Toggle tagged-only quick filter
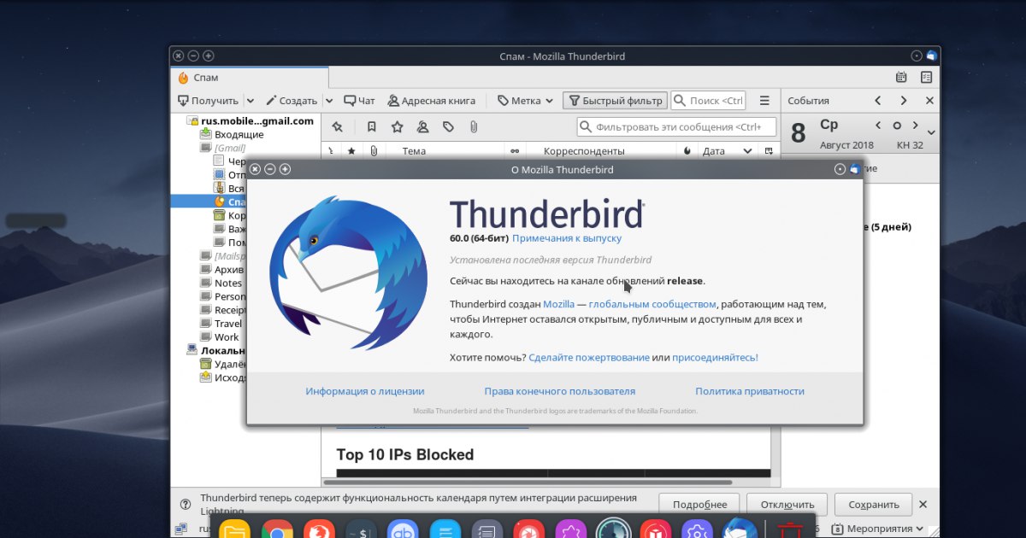The image size is (1026, 538). coord(448,126)
